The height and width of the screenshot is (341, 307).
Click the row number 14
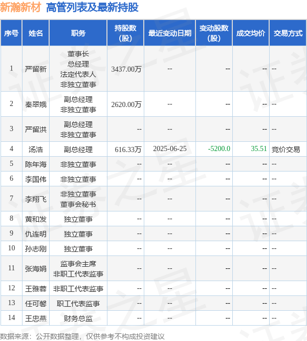coord(12,318)
